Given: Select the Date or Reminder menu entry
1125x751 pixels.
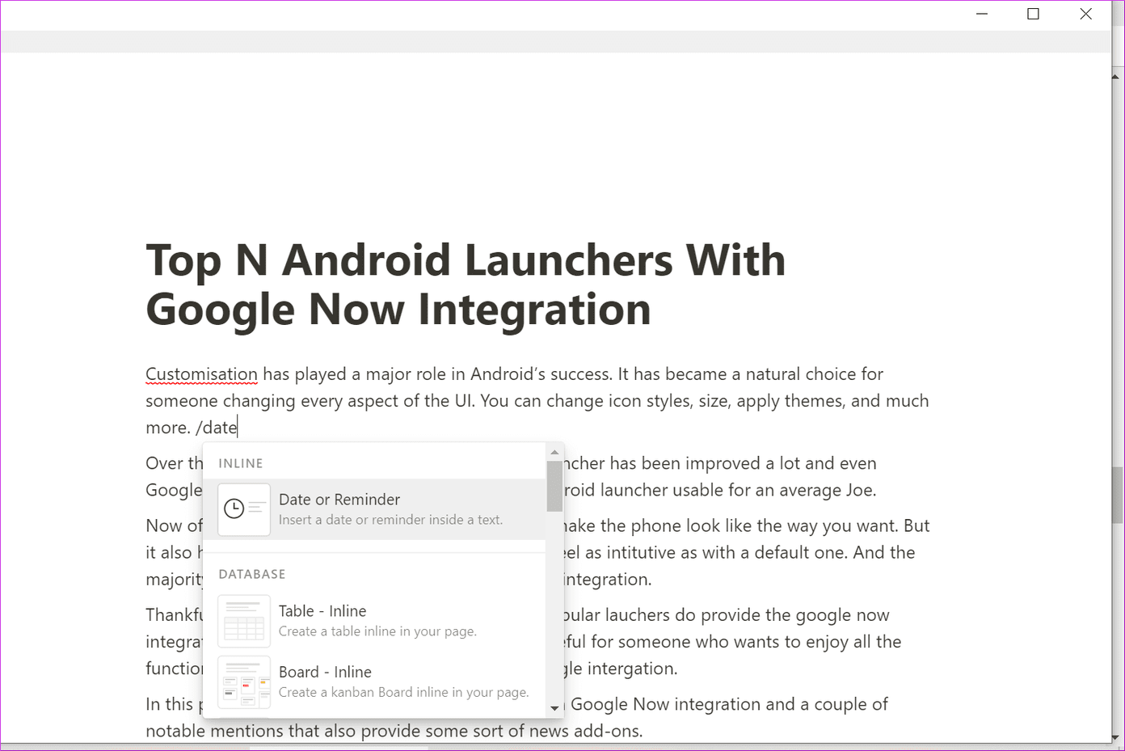Looking at the screenshot, I should pos(374,509).
